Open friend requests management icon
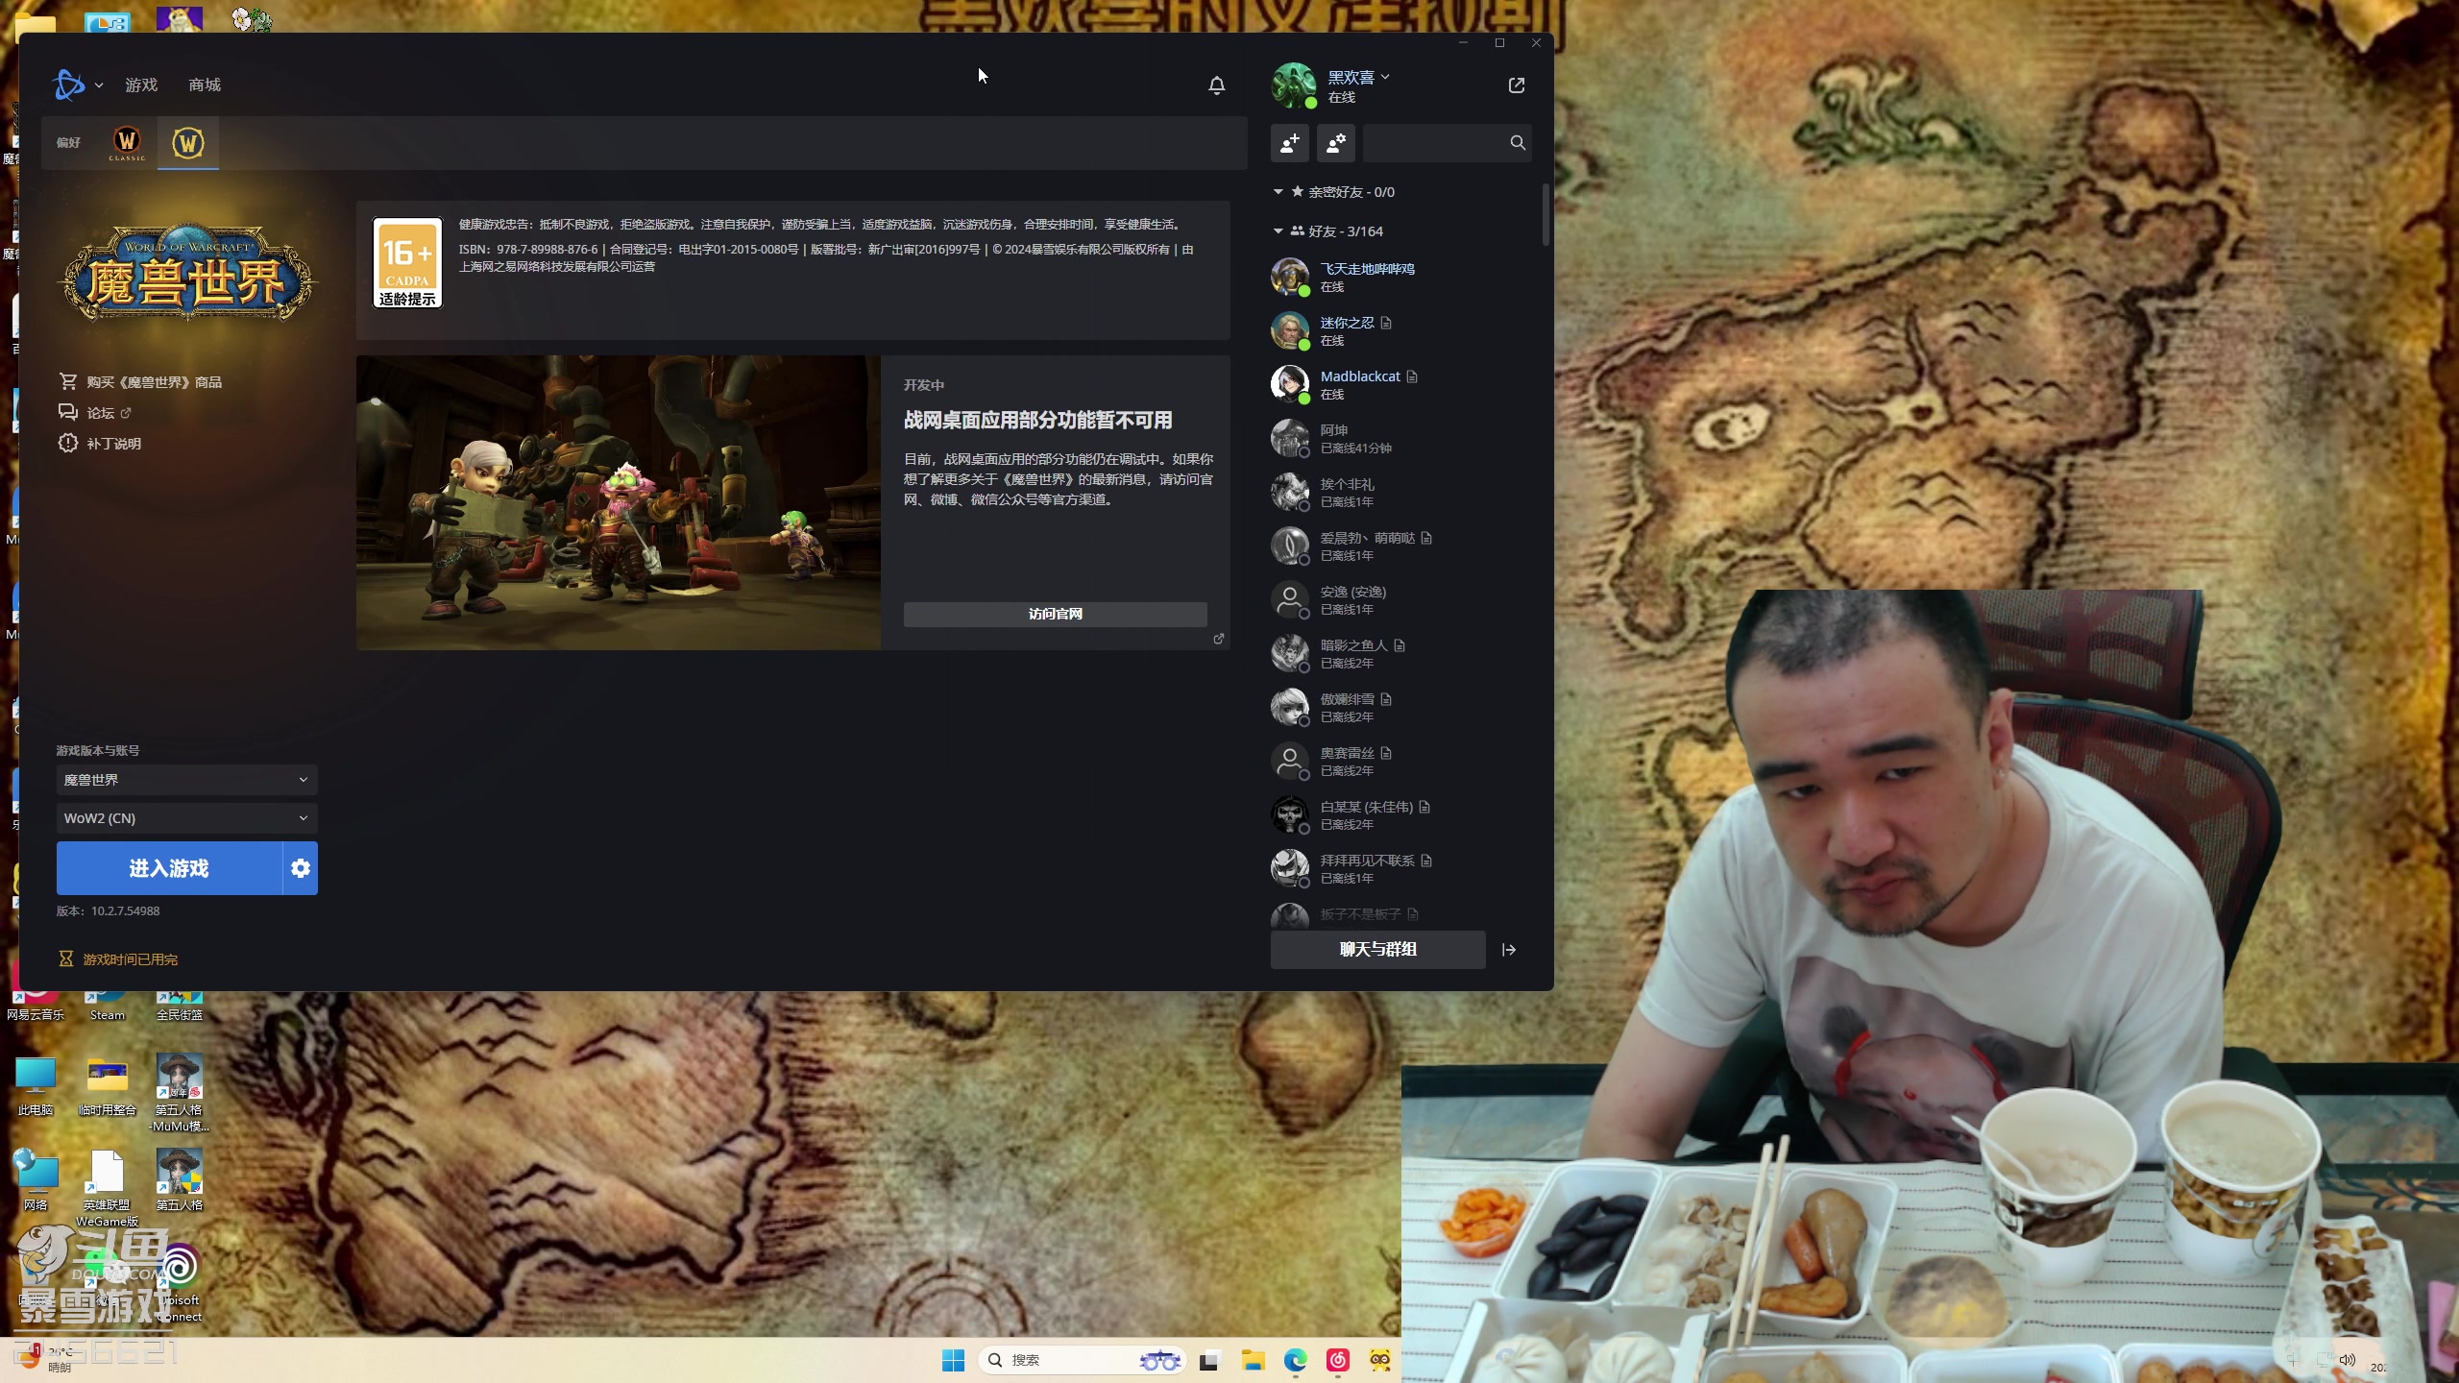The image size is (2459, 1383). [x=1335, y=143]
